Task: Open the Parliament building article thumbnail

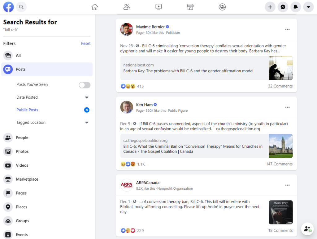Action: (280, 146)
